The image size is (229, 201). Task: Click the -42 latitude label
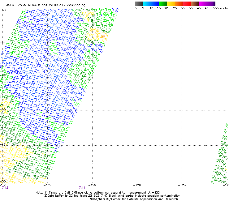point(3,42)
